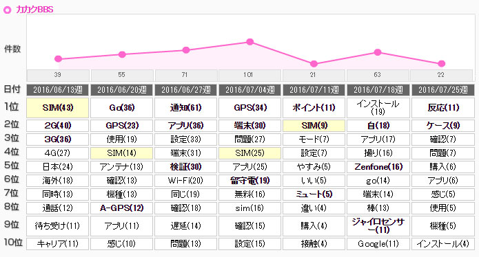Click the 留守電(19) keyword

click(x=250, y=181)
